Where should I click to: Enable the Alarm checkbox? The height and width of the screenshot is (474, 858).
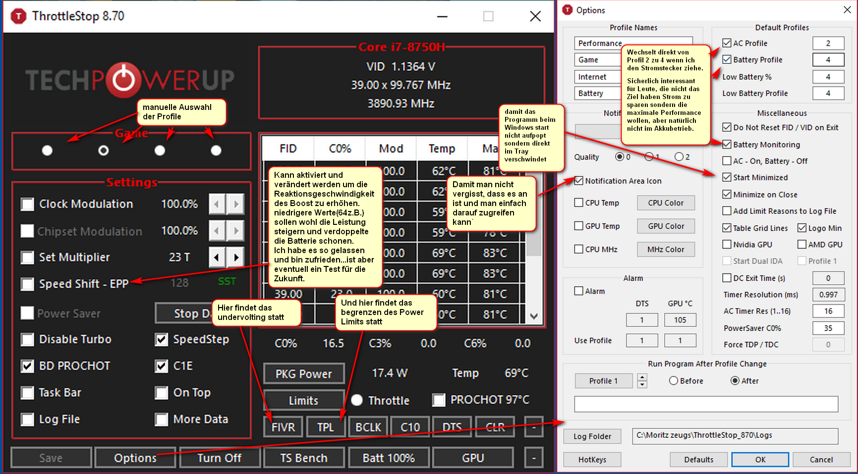(578, 291)
